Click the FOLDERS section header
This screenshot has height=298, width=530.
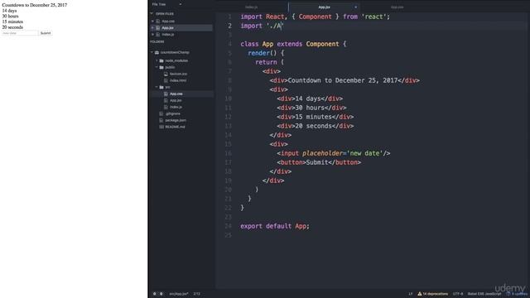point(157,41)
